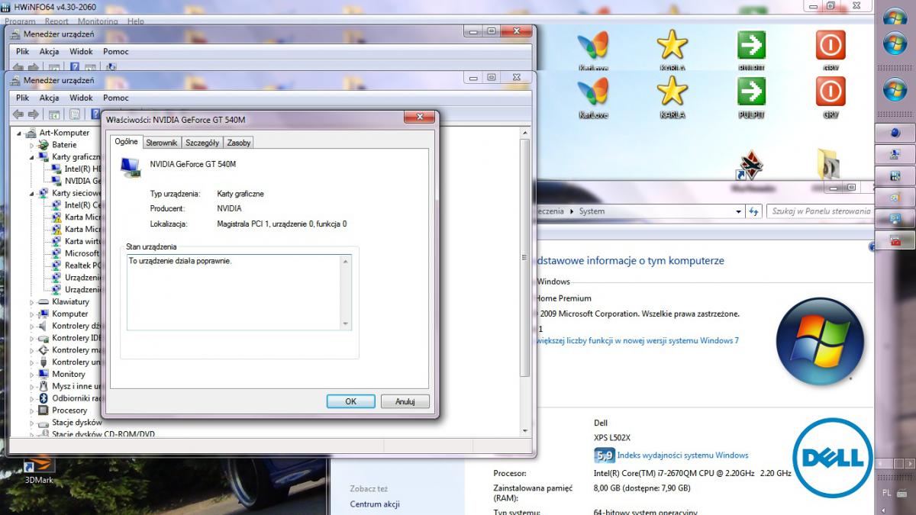Screen dimensions: 916x515
Task: Switch to the Sterownik tab
Action: pos(161,143)
